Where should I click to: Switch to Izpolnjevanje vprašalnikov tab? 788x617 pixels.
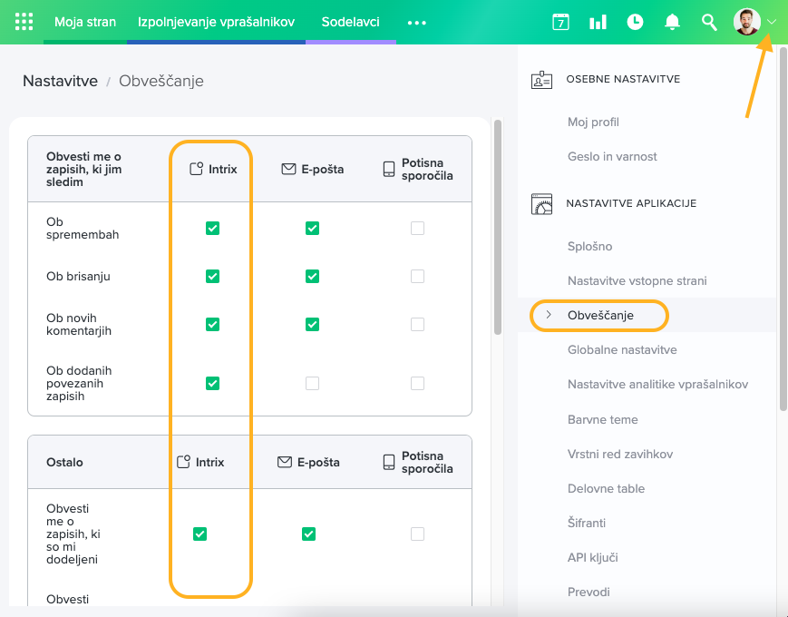coord(216,22)
